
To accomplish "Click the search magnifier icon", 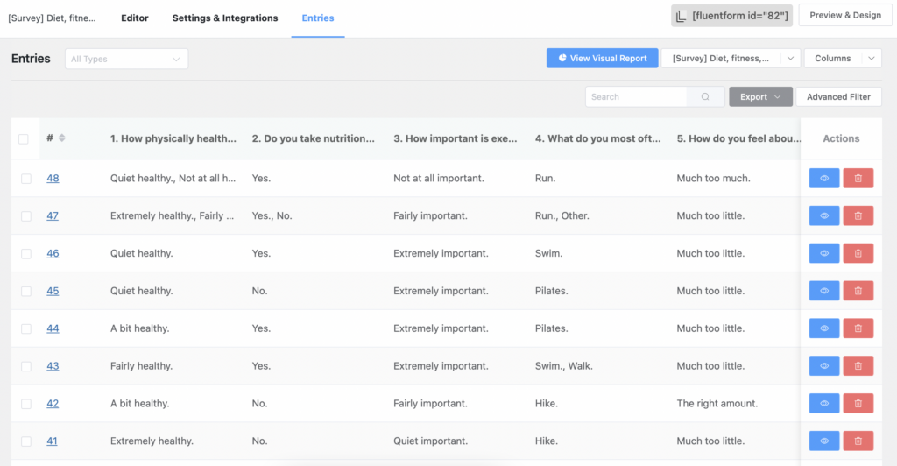I will 705,97.
